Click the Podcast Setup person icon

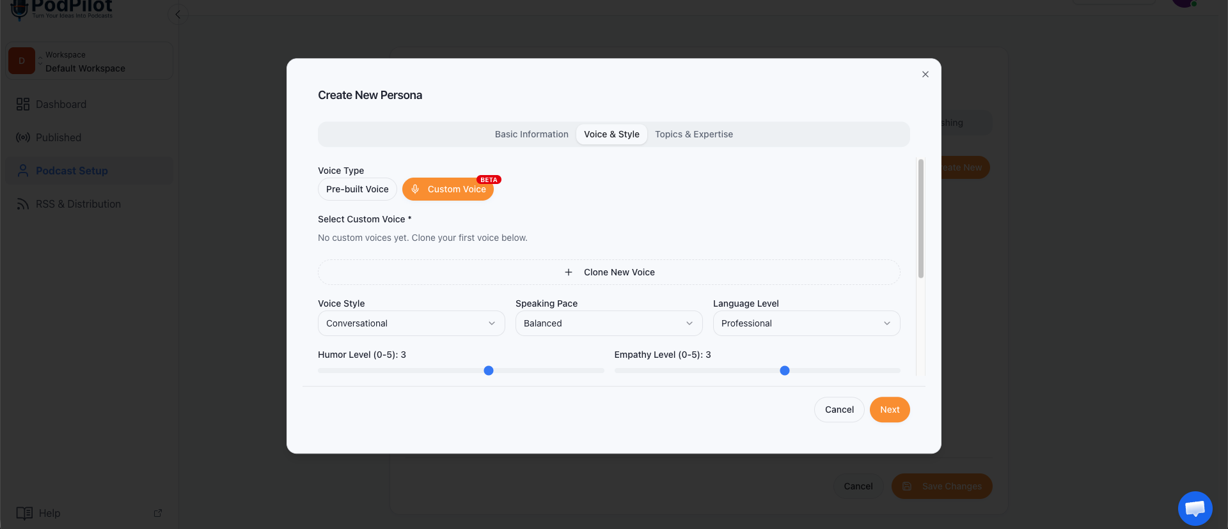(23, 171)
